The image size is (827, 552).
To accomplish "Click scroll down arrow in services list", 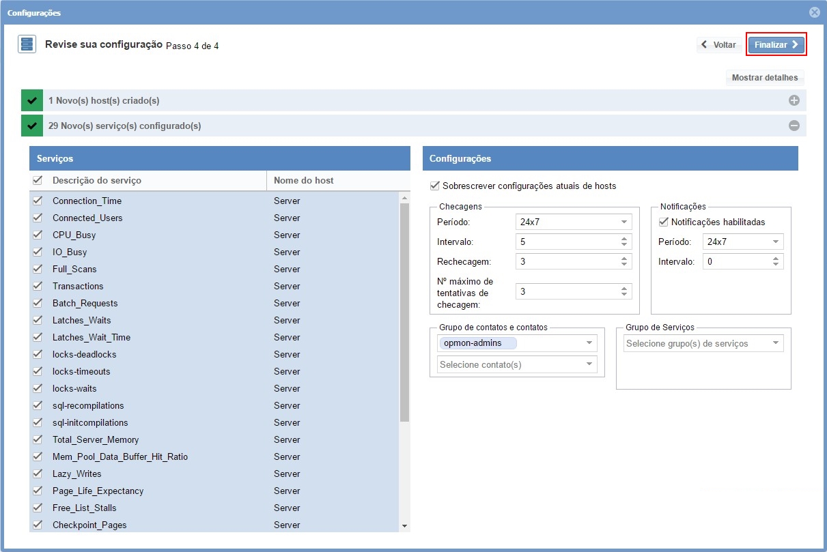I will (x=404, y=525).
